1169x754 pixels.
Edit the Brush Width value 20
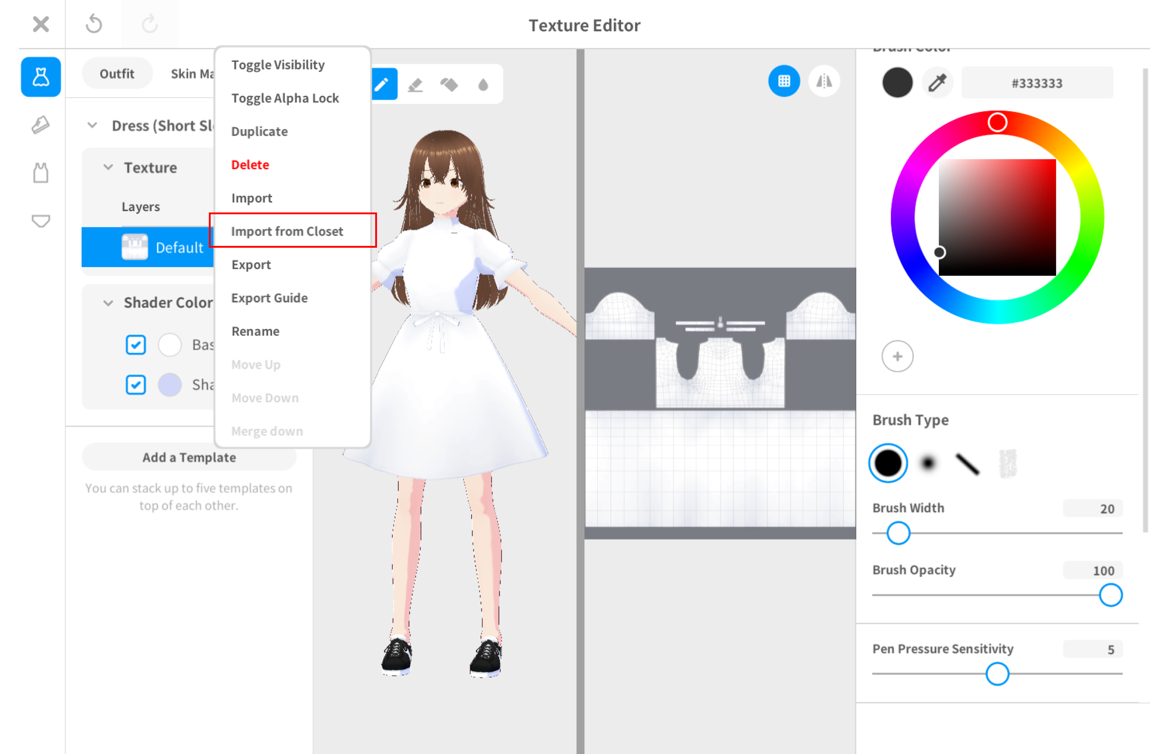pyautogui.click(x=1092, y=508)
